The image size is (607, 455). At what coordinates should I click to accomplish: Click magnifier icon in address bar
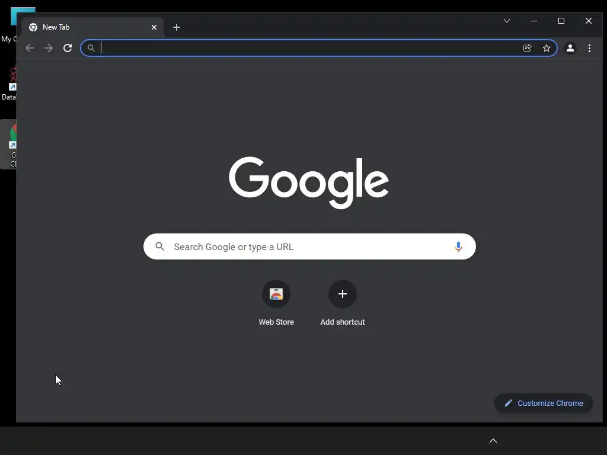(x=91, y=48)
